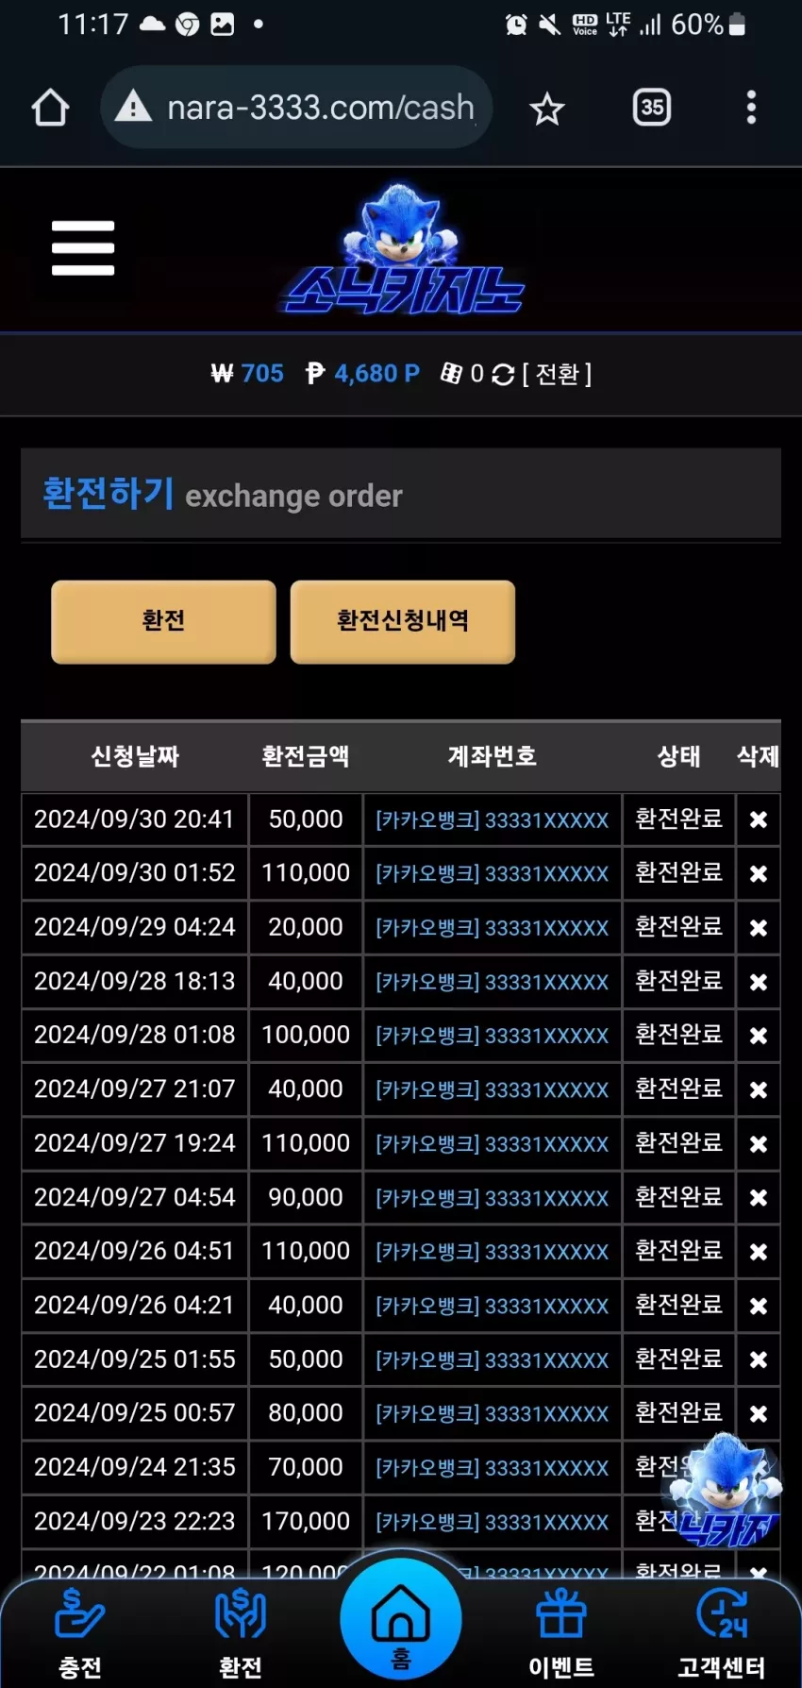This screenshot has height=1688, width=802.
Task: Open 환전신청내역 history button
Action: pyautogui.click(x=403, y=621)
